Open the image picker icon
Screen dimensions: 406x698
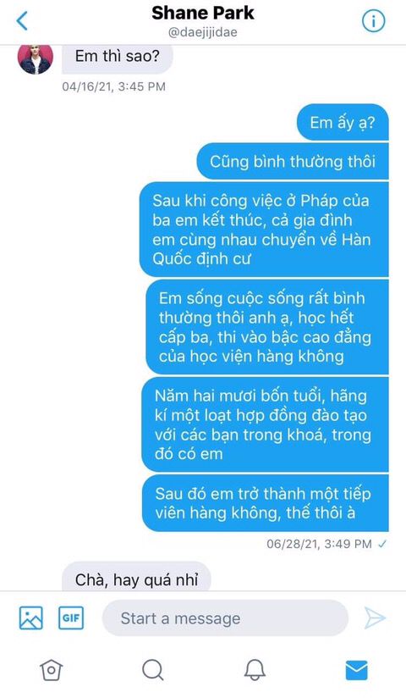point(31,618)
